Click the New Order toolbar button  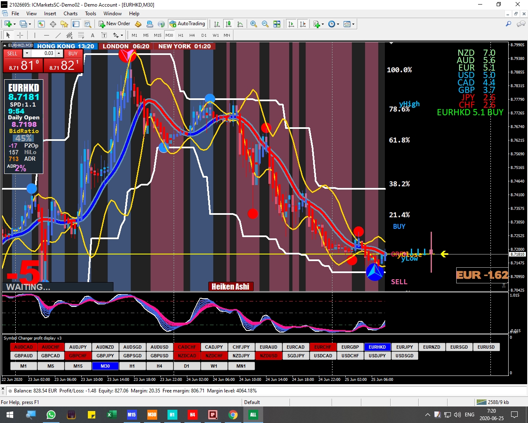[x=114, y=24]
